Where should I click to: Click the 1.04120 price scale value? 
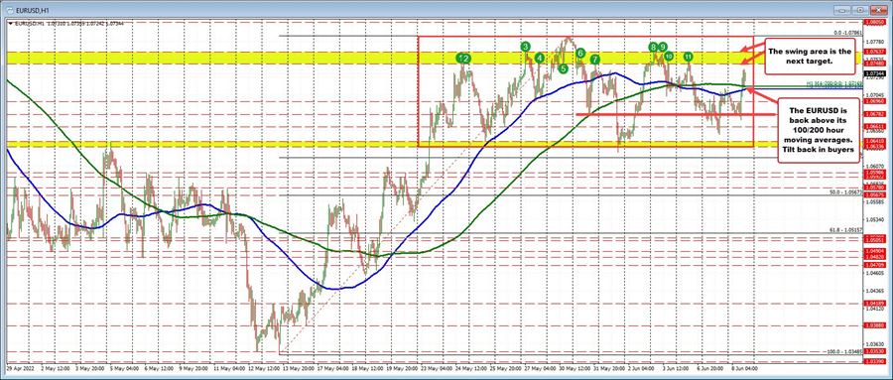click(875, 309)
